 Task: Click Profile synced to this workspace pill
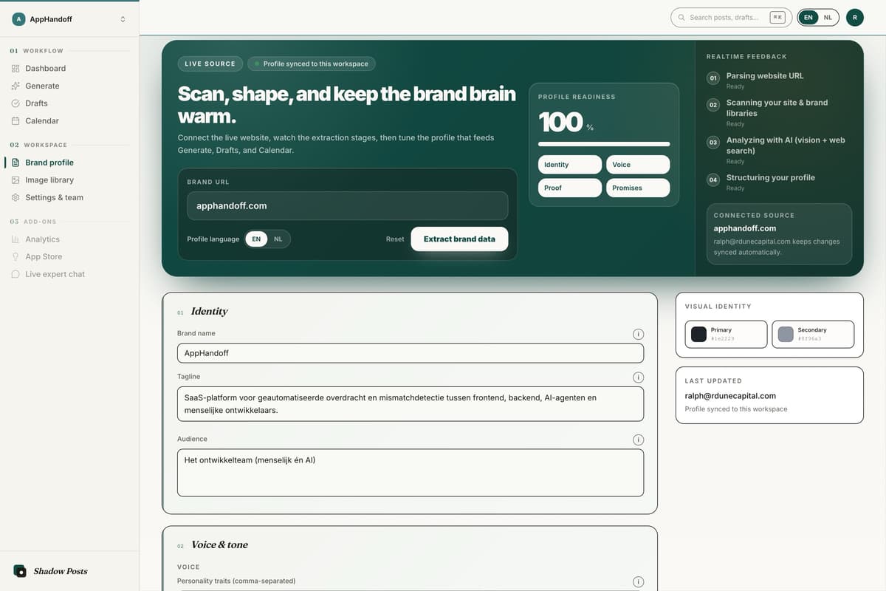point(312,64)
